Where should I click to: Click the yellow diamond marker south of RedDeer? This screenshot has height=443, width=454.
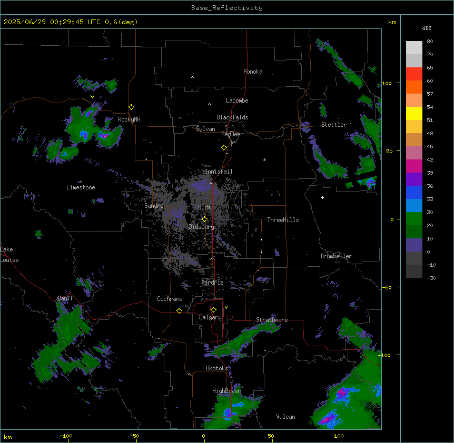tap(224, 148)
